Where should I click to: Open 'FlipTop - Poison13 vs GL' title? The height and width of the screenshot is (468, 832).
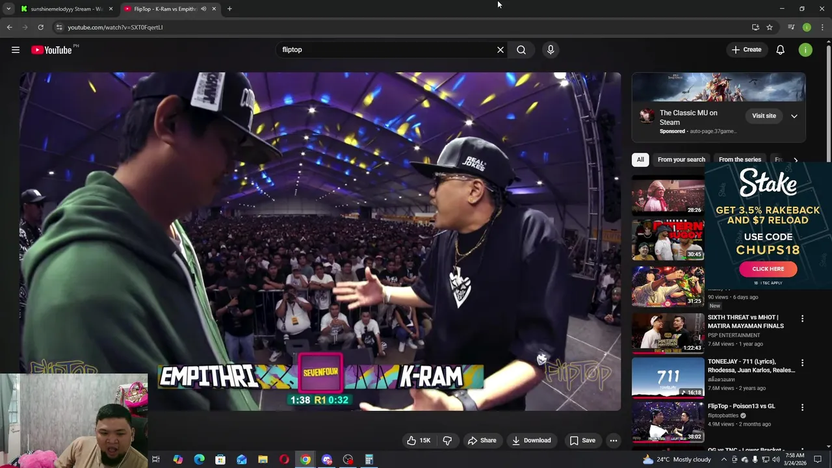[742, 406]
